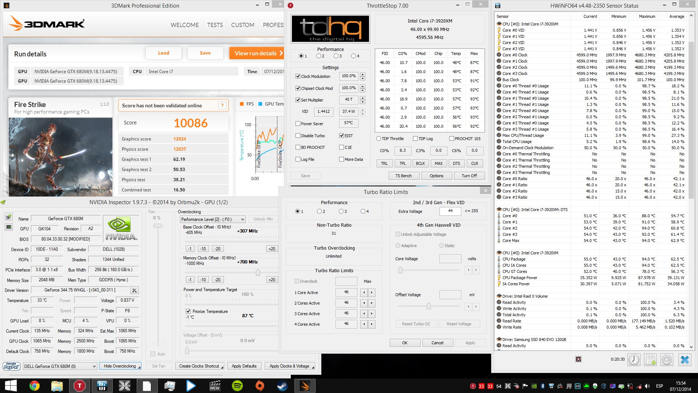The image size is (698, 393).
Task: Switch to 3DMark via taskbar icon
Action: [x=305, y=386]
